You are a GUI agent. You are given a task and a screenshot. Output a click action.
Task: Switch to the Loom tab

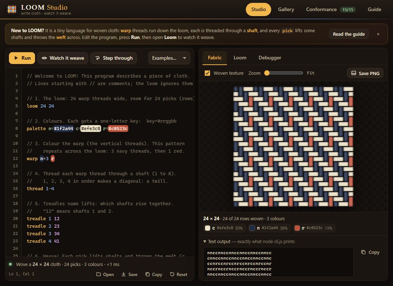tap(240, 58)
